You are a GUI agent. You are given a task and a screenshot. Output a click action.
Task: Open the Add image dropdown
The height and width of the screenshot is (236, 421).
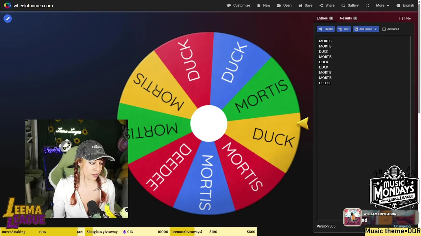pyautogui.click(x=366, y=29)
